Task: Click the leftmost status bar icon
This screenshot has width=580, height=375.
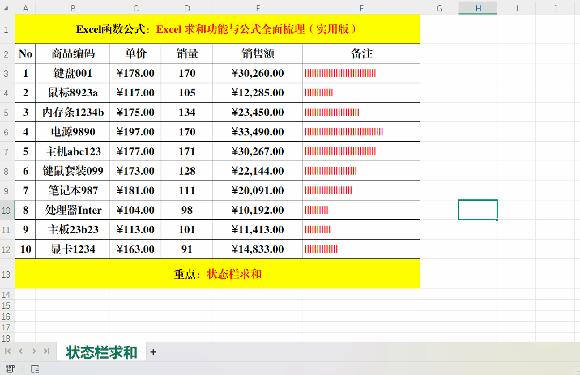Action: 10,369
